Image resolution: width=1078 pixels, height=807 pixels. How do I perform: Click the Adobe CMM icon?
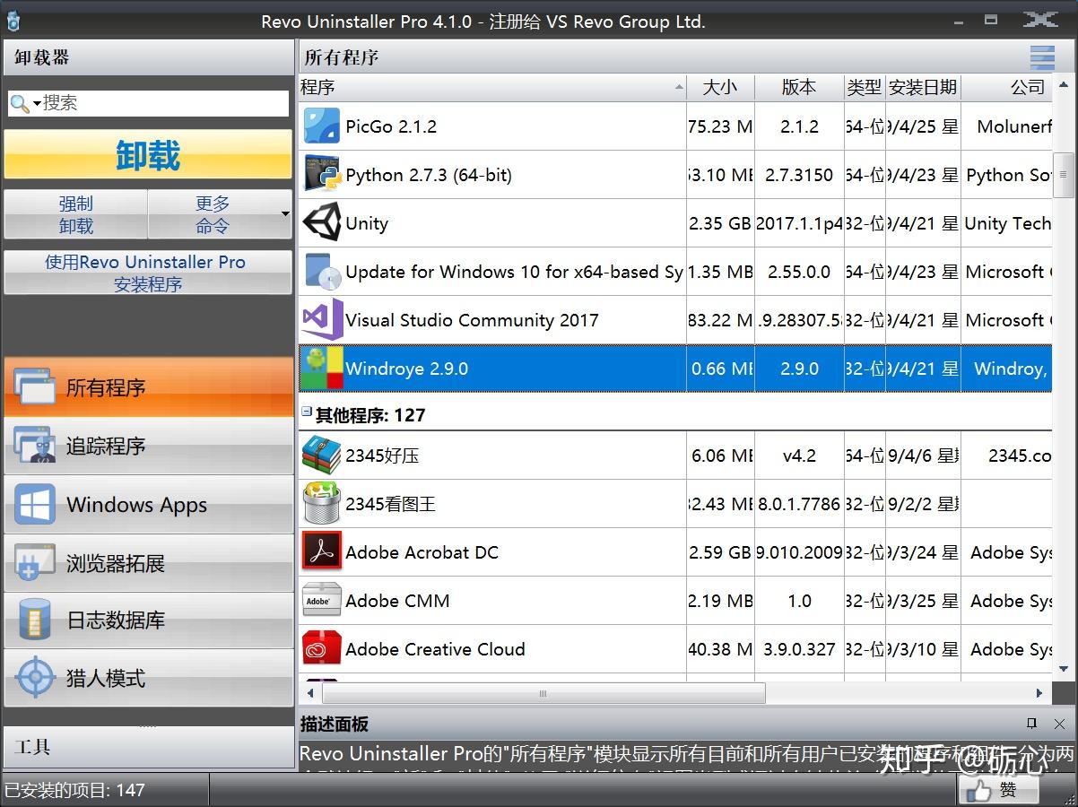tap(322, 600)
